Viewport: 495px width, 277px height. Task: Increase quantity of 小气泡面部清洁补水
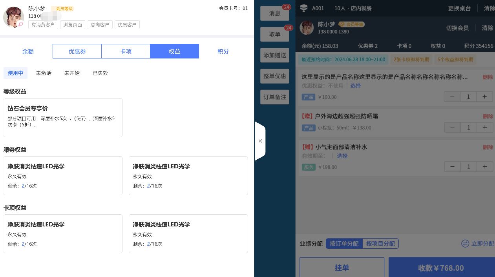pos(485,167)
